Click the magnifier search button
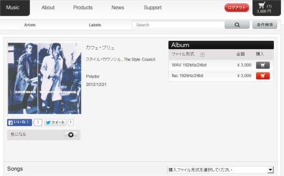284x176 pixels. coord(237,25)
